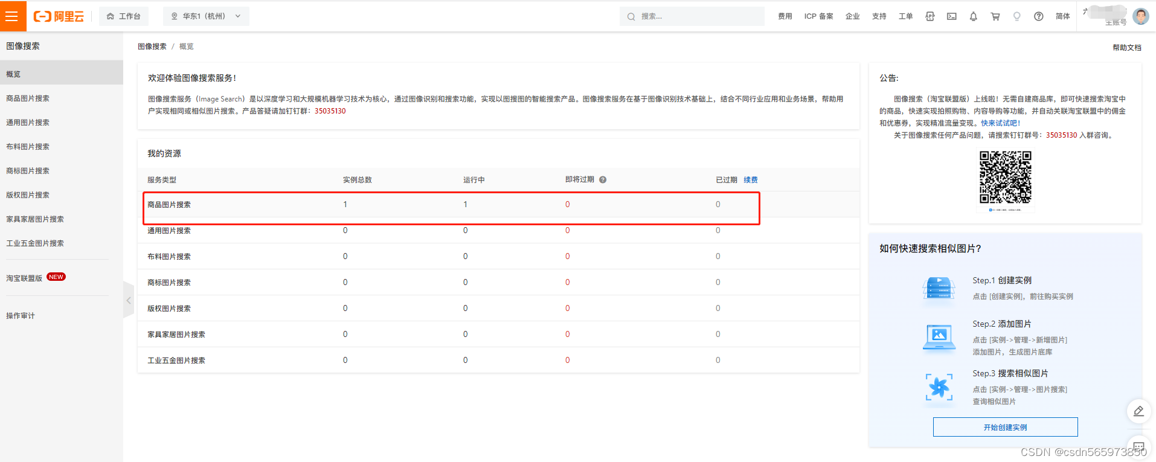The image size is (1156, 462).
Task: Click 家具家居图片搜索 row in the resources table
Action: coord(498,334)
